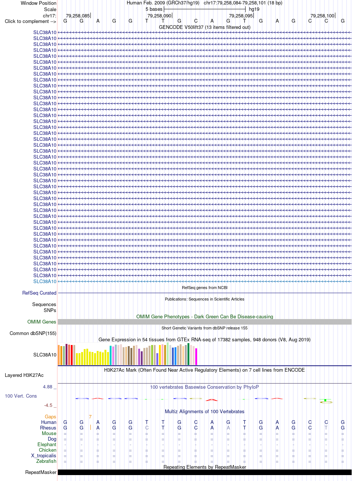Image resolution: width=352 pixels, height=481 pixels.
Task: Select the 'Dog' alignment row label
Action: click(52, 439)
